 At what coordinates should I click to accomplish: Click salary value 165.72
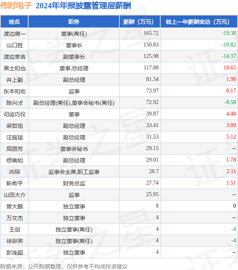[151, 33]
